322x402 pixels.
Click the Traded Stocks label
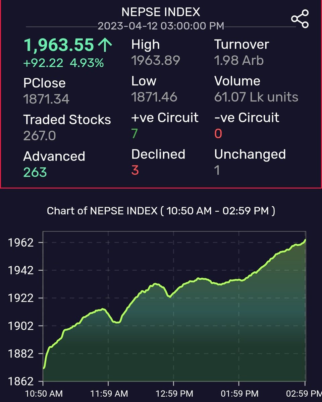pyautogui.click(x=67, y=120)
